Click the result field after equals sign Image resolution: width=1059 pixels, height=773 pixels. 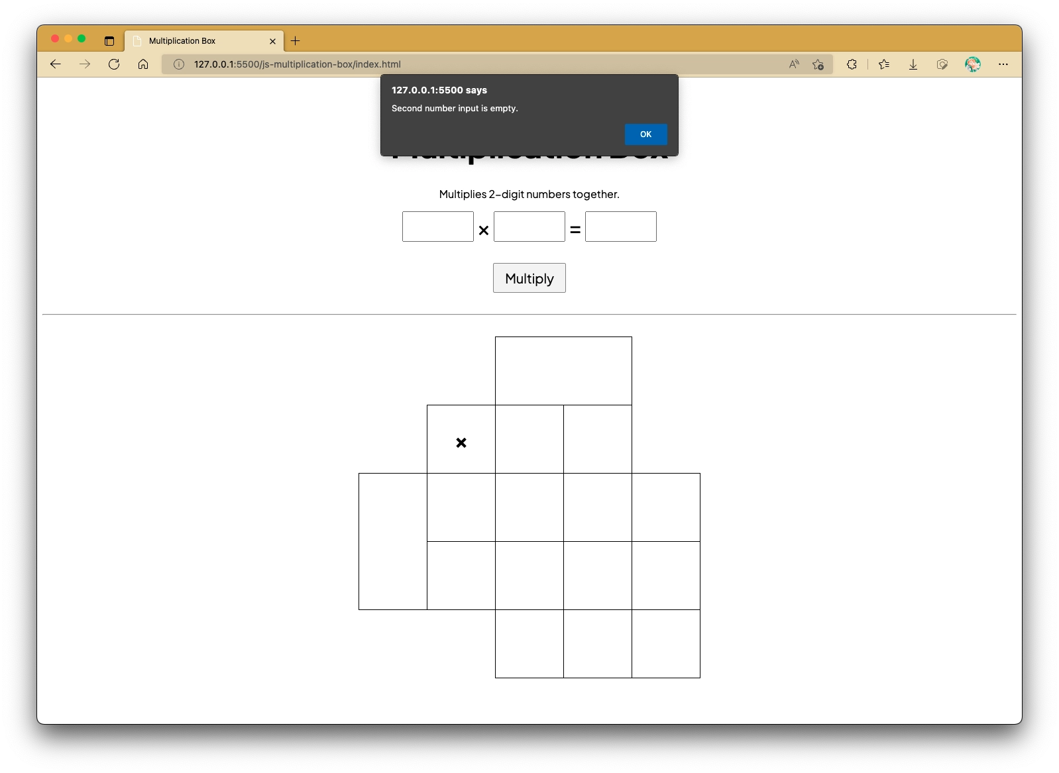pos(621,227)
